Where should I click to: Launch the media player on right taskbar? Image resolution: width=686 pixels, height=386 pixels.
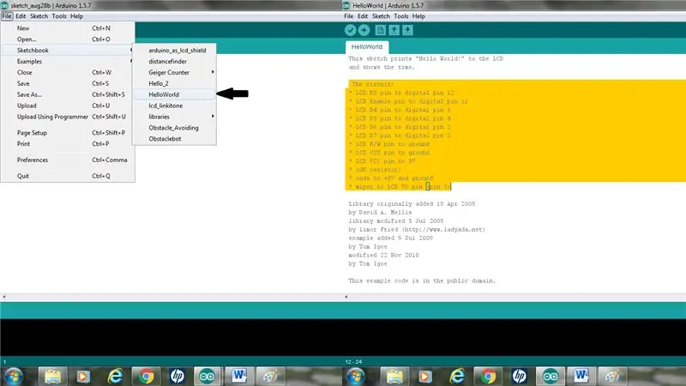point(425,377)
